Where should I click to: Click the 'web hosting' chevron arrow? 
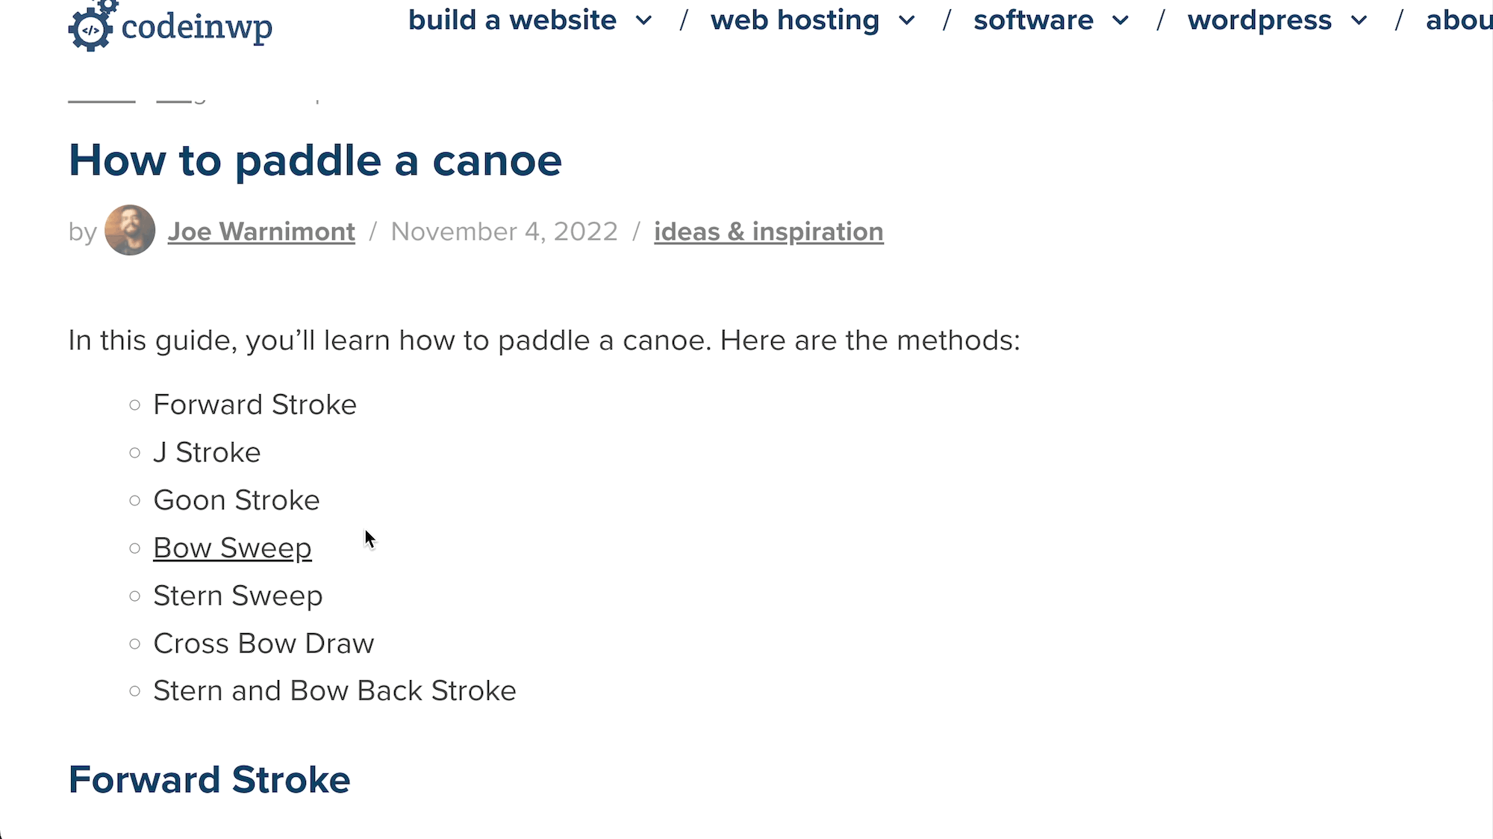(905, 20)
